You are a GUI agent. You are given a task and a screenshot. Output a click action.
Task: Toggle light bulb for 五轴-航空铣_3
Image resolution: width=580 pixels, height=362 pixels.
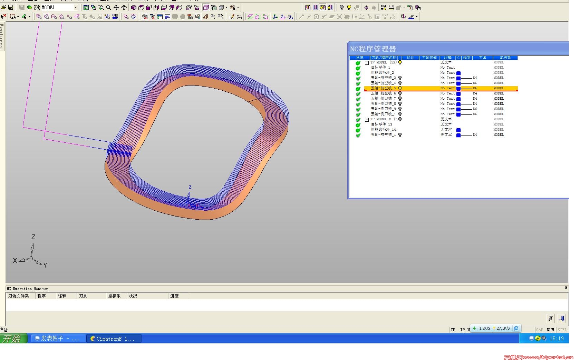400,78
